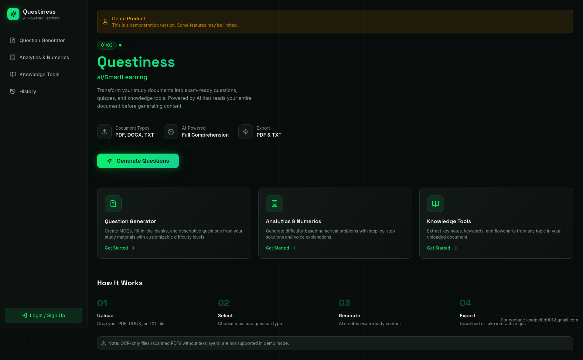Click the flask icon in the Demo Product banner
The width and height of the screenshot is (583, 360).
(105, 21)
